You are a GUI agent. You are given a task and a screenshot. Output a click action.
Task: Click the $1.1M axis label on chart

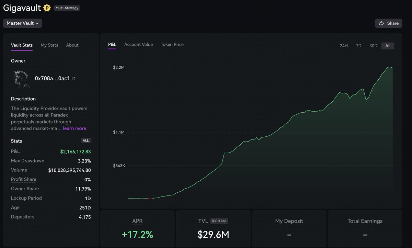pyautogui.click(x=119, y=132)
